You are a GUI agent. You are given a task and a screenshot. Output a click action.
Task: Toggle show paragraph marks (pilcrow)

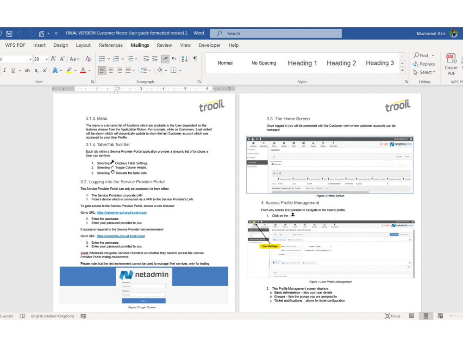coord(195,59)
